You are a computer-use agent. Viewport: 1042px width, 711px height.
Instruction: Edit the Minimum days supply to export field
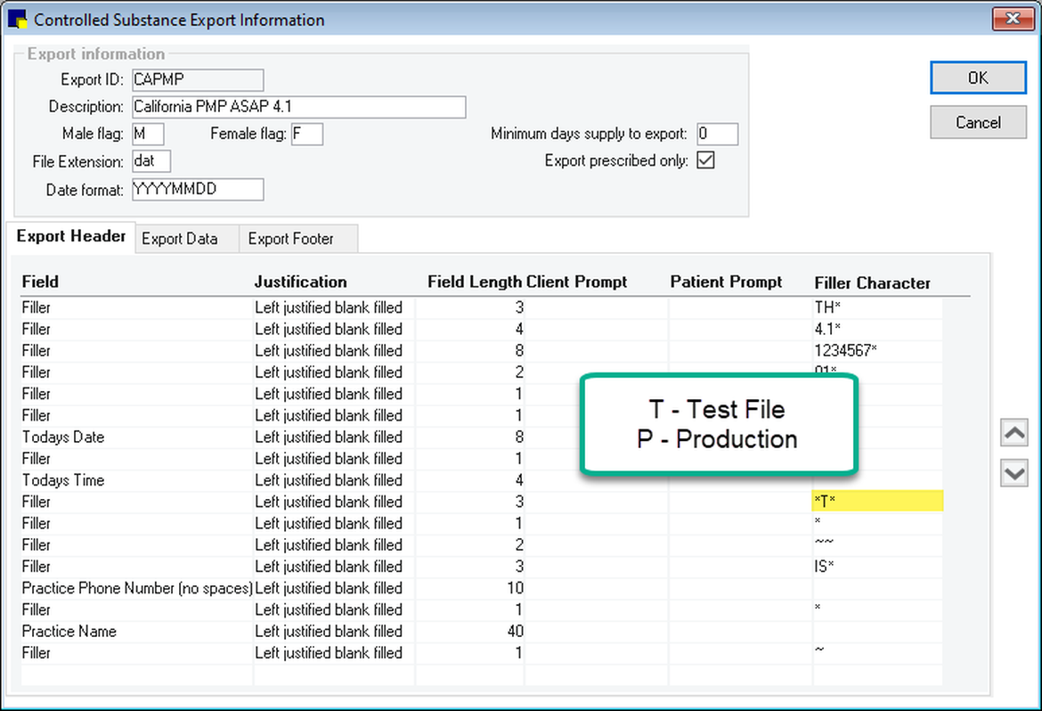click(717, 134)
